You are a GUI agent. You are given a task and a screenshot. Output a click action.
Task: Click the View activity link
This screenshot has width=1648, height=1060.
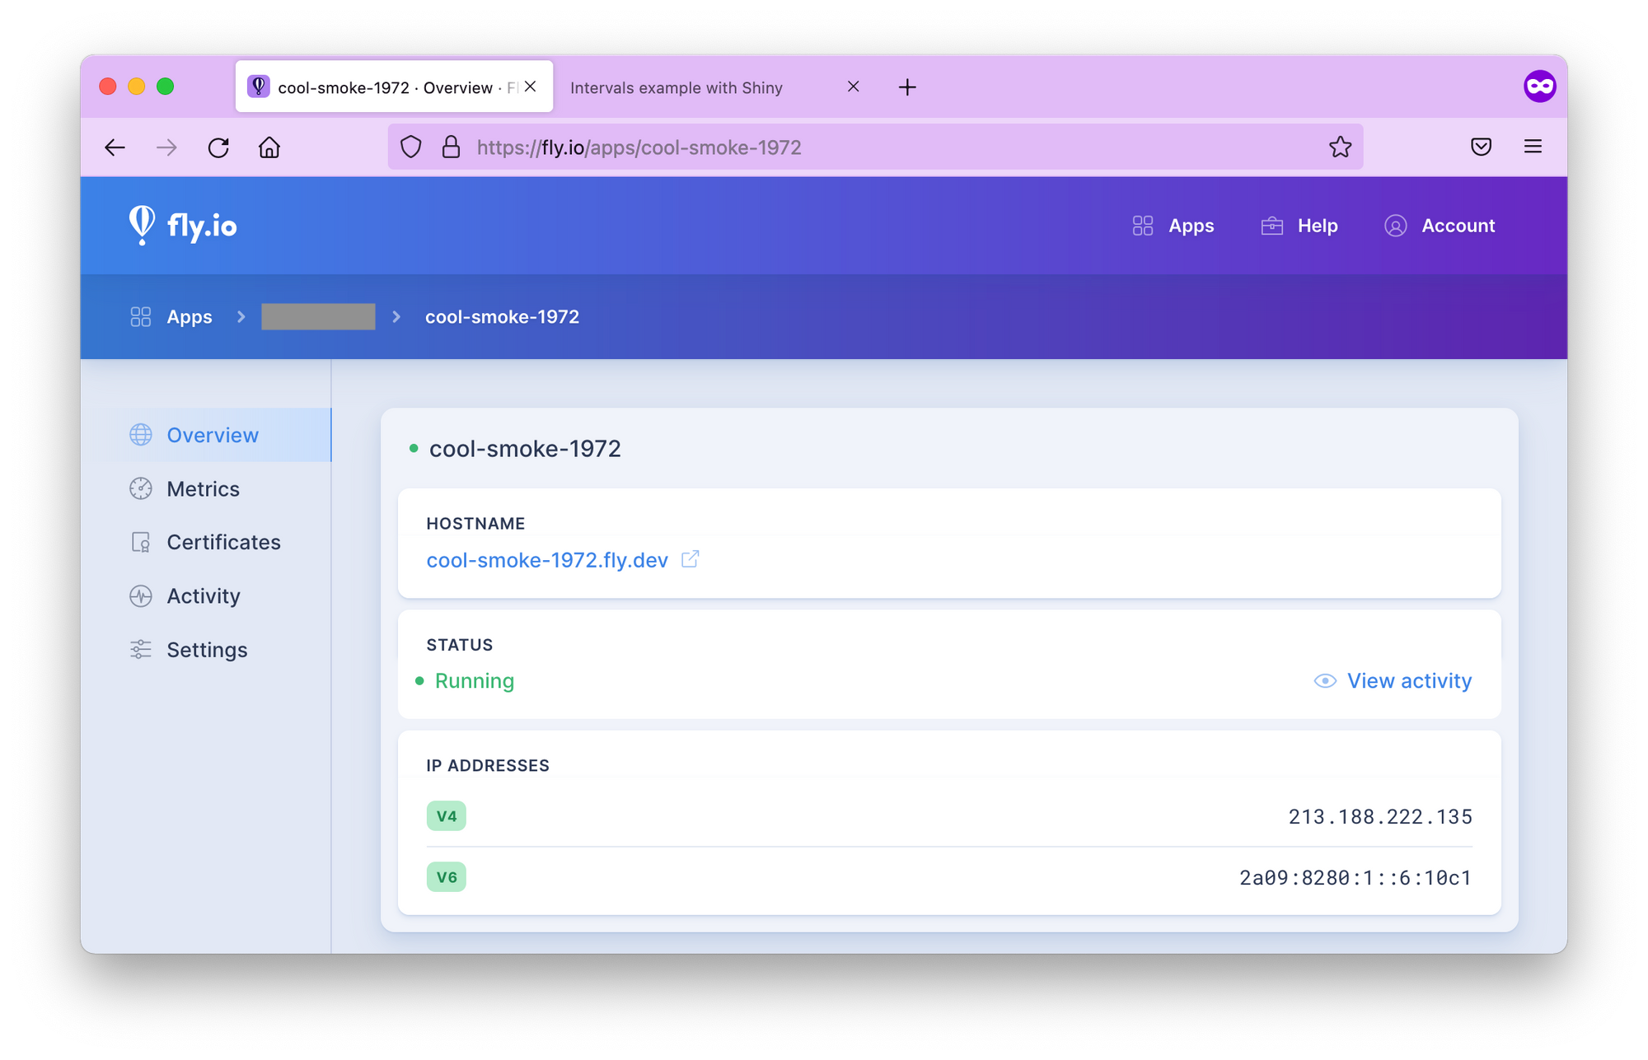pyautogui.click(x=1409, y=680)
